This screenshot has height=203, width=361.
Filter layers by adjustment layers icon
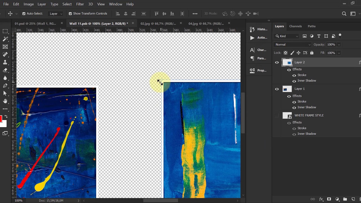pyautogui.click(x=312, y=36)
